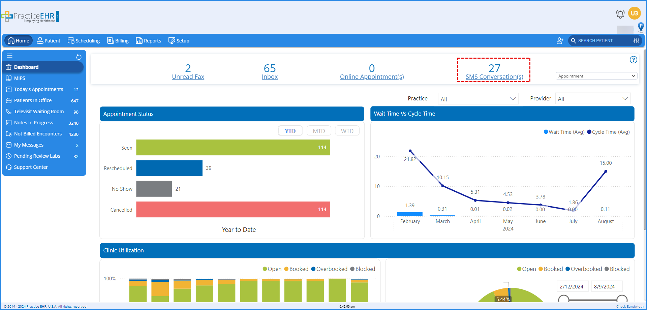Click the Patients In Office icon
Image resolution: width=647 pixels, height=310 pixels.
point(9,100)
